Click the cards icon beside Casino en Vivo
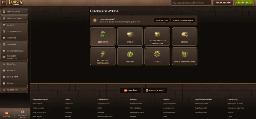 [x=4, y=31]
